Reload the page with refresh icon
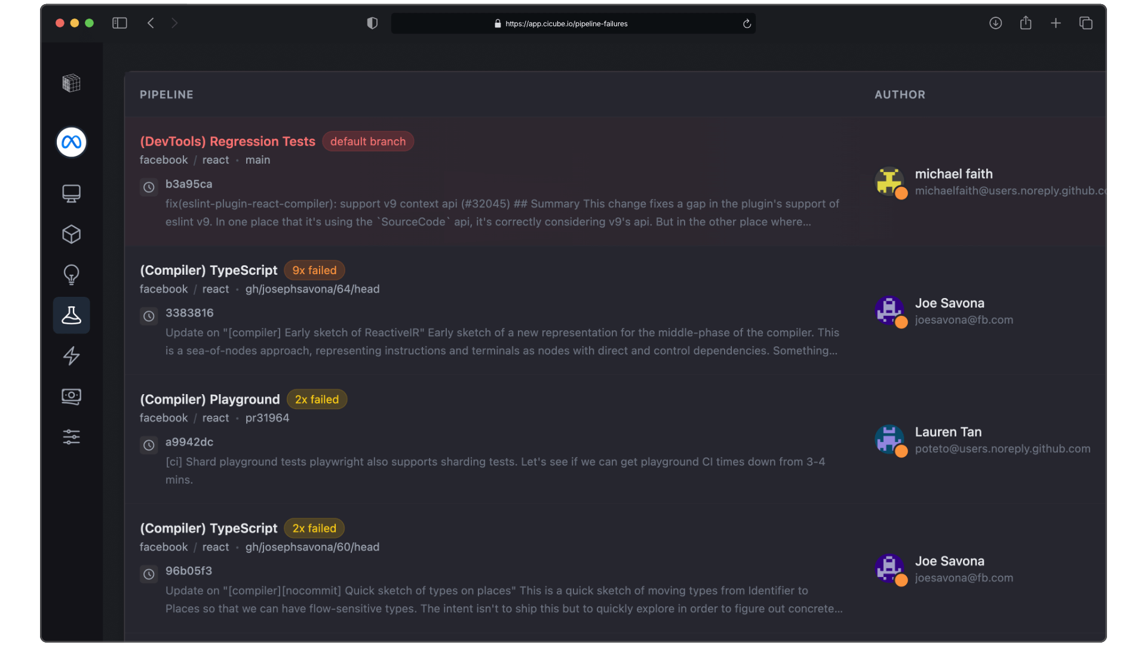This screenshot has height=645, width=1147. pos(747,24)
